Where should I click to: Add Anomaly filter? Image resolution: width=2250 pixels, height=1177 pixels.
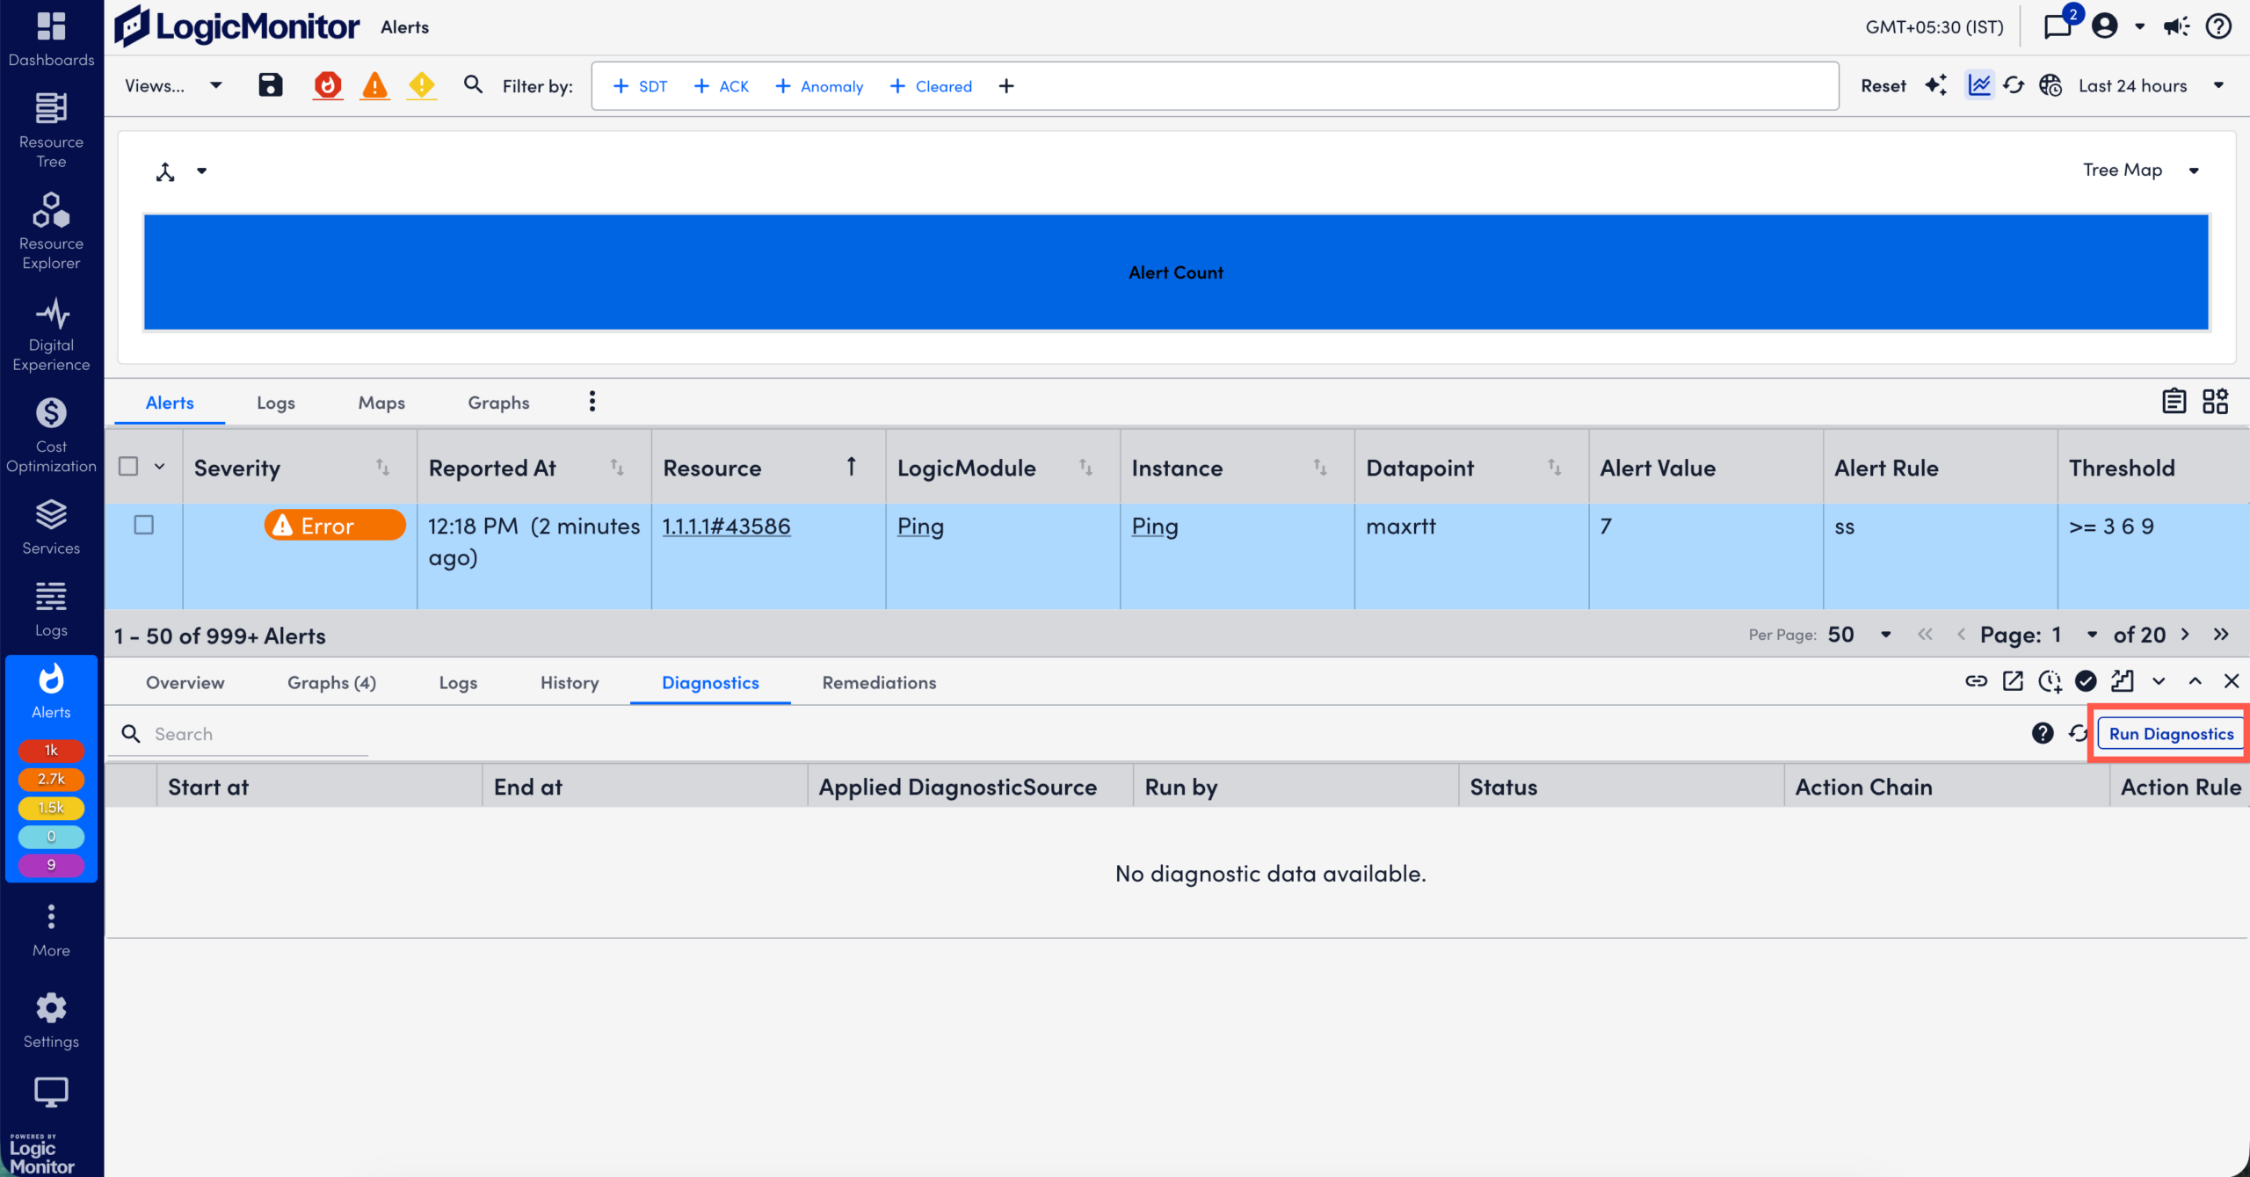click(x=819, y=86)
